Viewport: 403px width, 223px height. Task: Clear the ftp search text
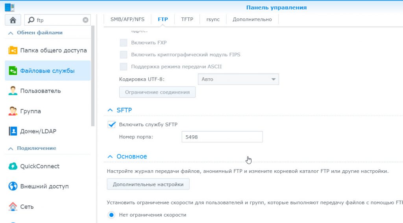(x=85, y=20)
